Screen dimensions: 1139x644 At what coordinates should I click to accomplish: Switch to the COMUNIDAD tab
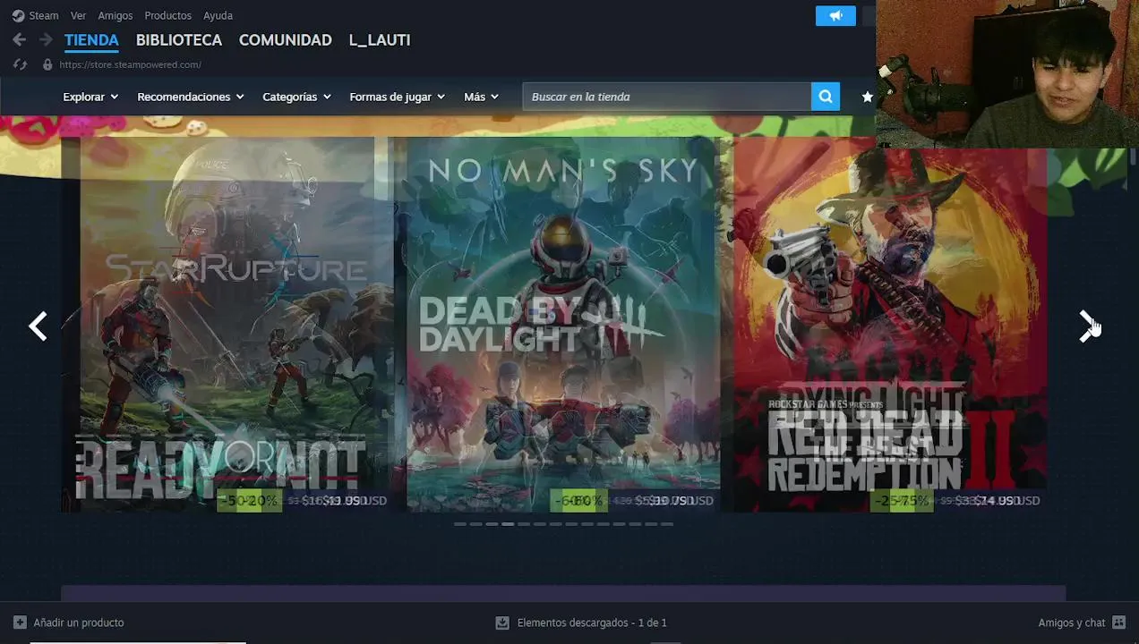pos(285,40)
